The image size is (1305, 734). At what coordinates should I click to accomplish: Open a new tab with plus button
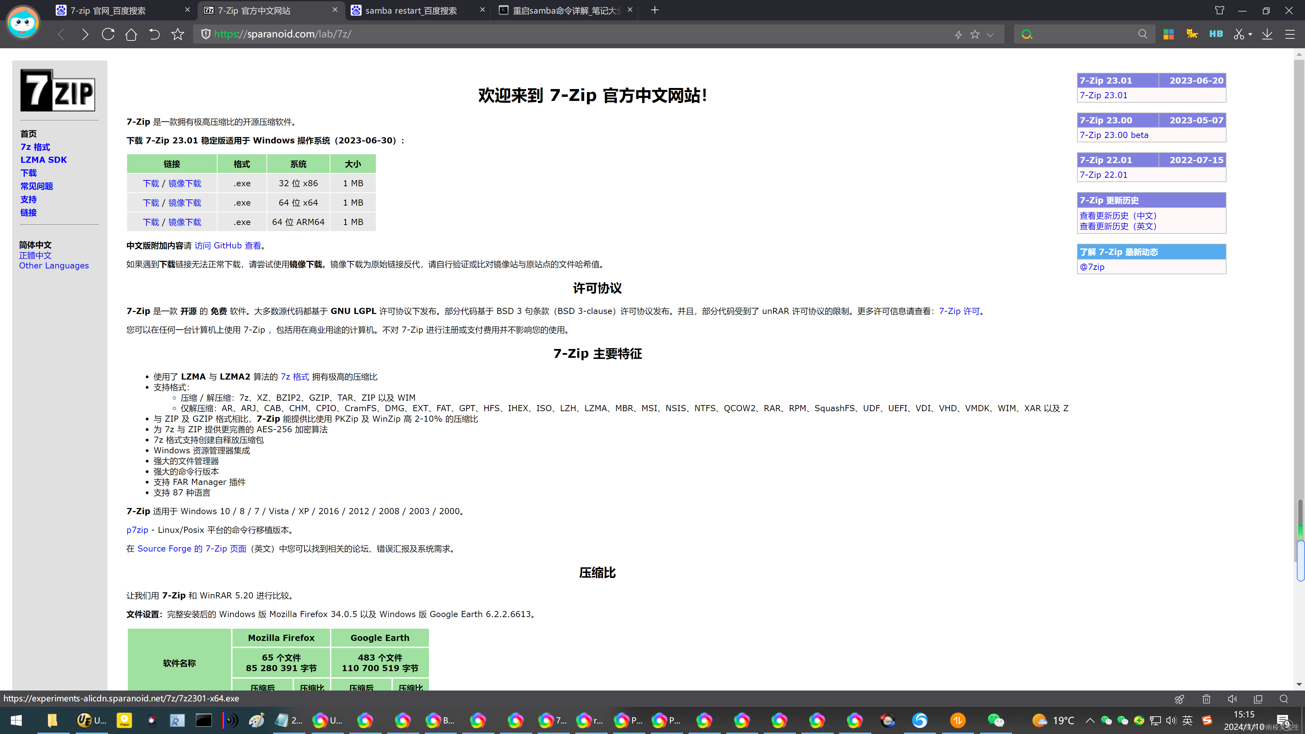click(x=655, y=10)
